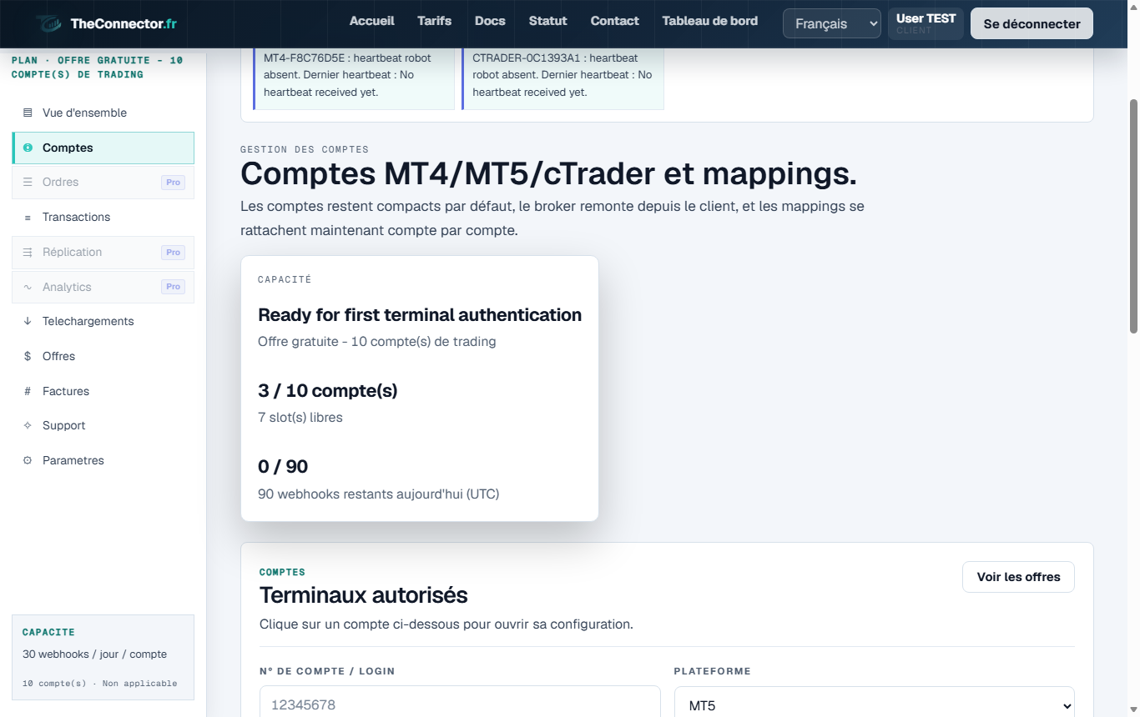Click Réplication Pro item in sidebar
Image resolution: width=1140 pixels, height=717 pixels.
pos(103,252)
